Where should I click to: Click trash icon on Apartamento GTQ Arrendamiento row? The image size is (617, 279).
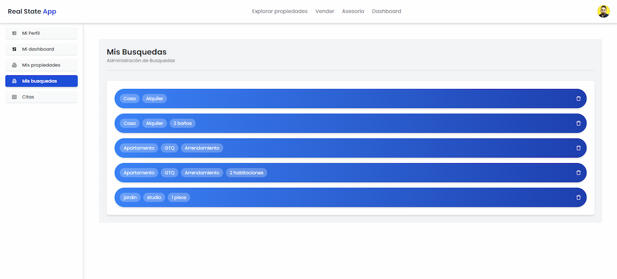coord(578,148)
